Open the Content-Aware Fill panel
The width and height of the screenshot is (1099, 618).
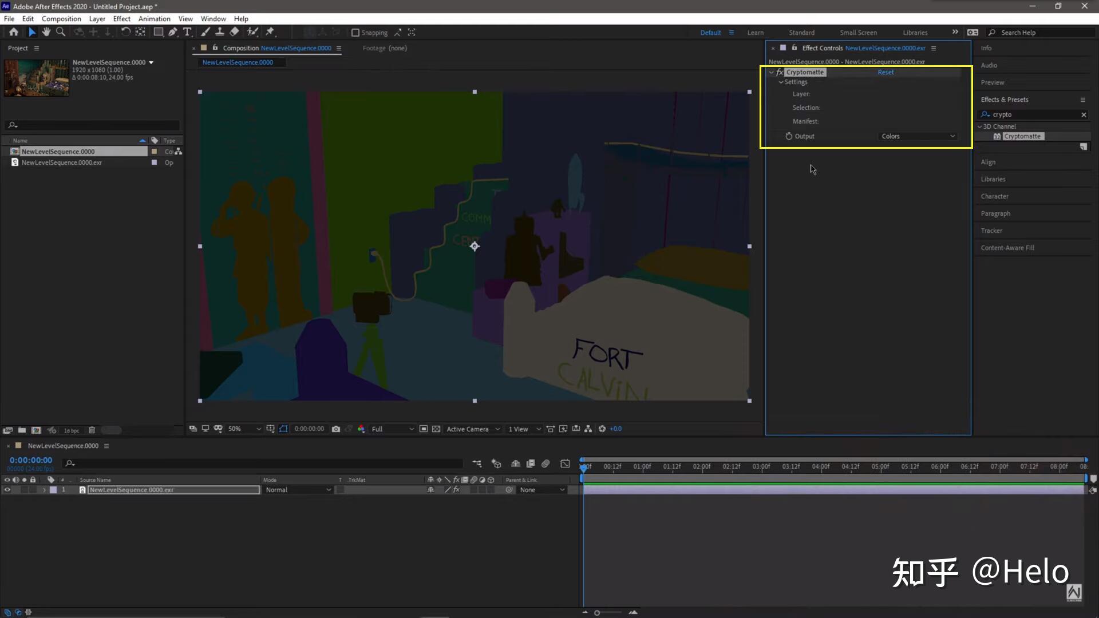coord(1008,247)
